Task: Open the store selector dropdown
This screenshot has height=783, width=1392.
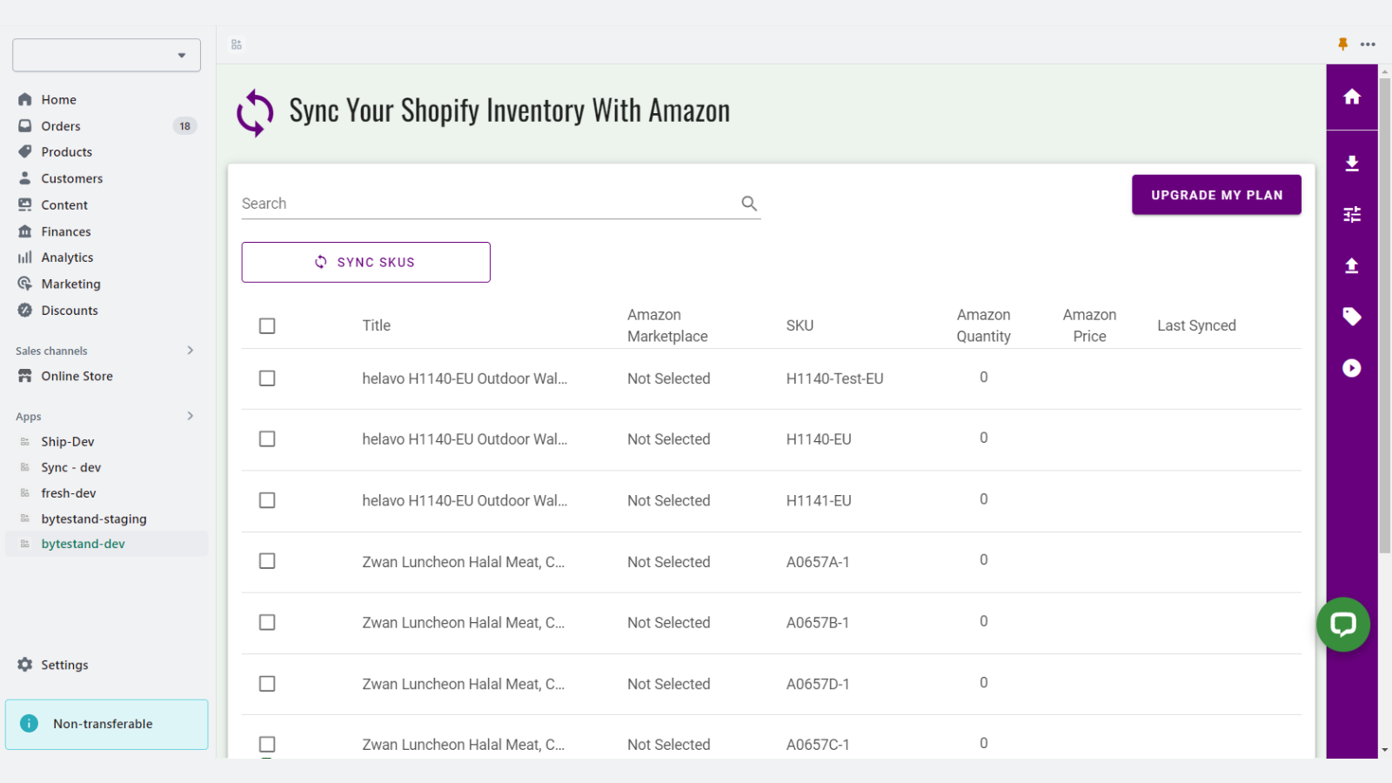Action: [106, 55]
